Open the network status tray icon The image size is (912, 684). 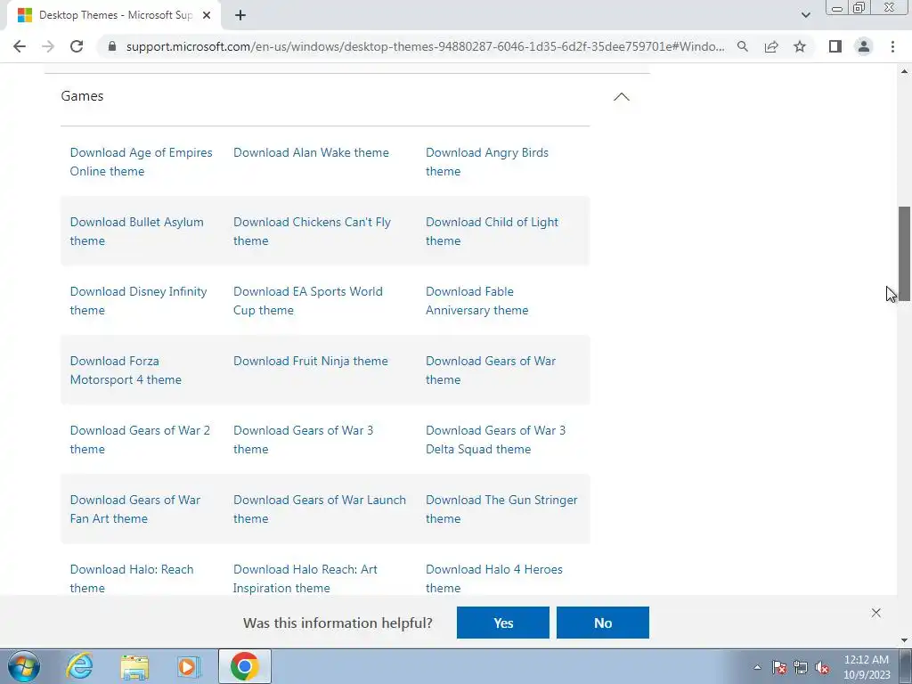801,667
